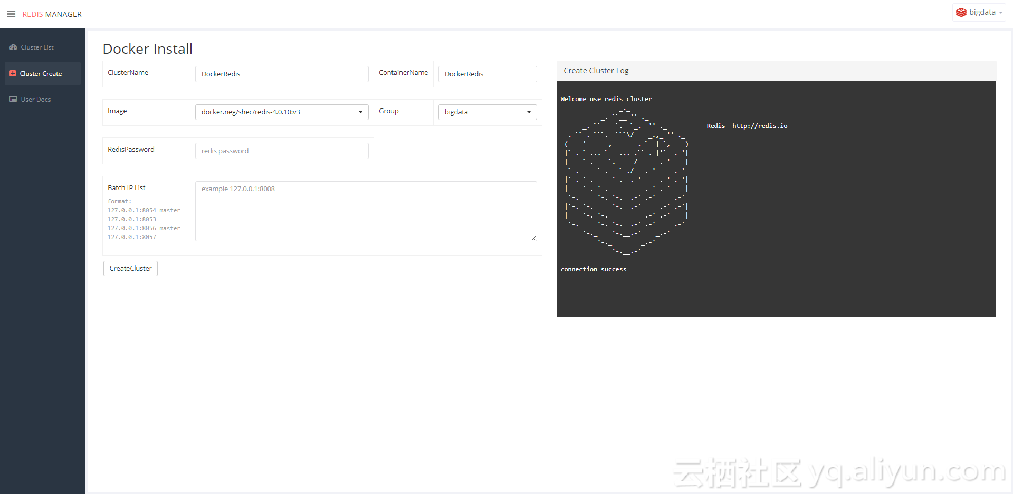Click the dropdown arrow in the Image field
1013x494 pixels.
pyautogui.click(x=361, y=112)
